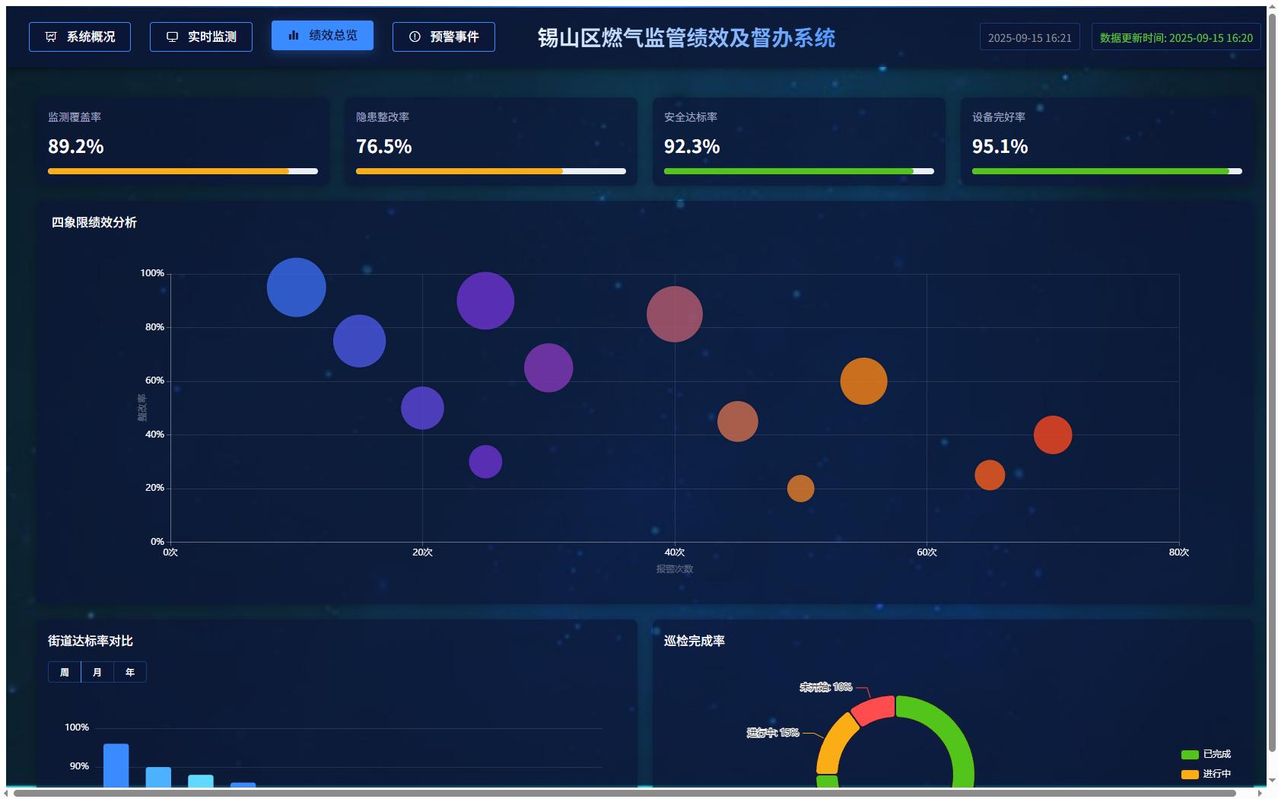1278x799 pixels.
Task: Toggle the 进行中 legend item
Action: pos(1206,774)
